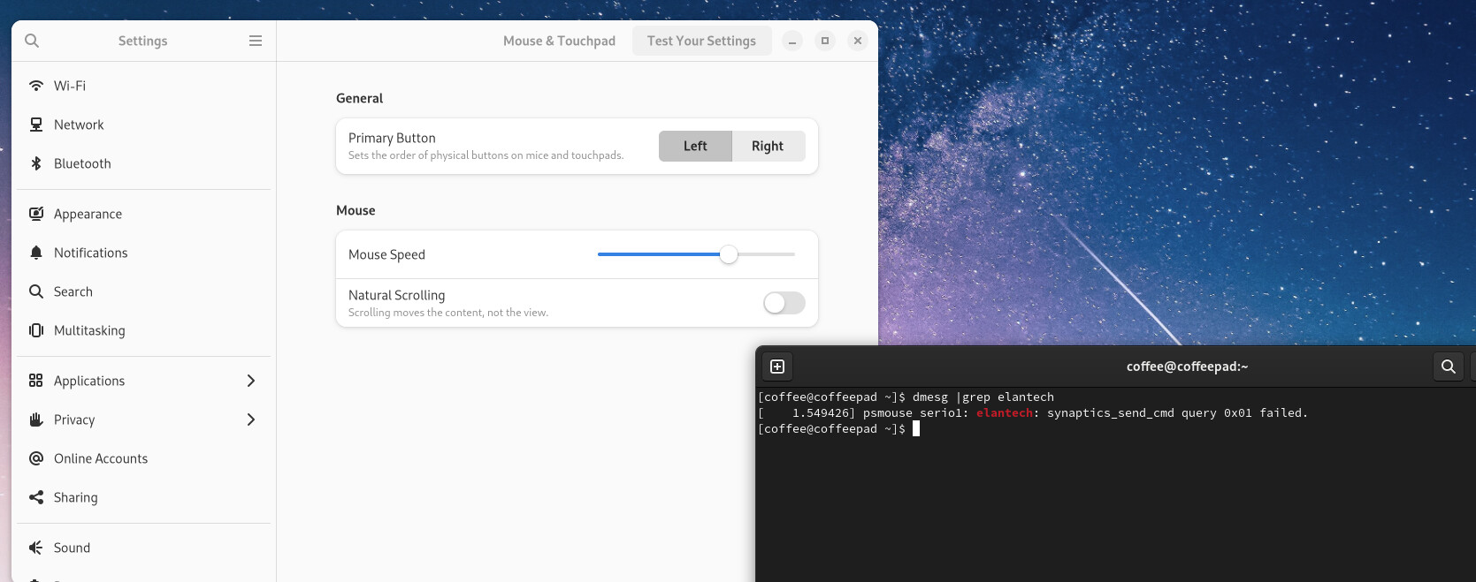The height and width of the screenshot is (582, 1476).
Task: Click the coffee@coffeepad terminal title
Action: pyautogui.click(x=1187, y=367)
